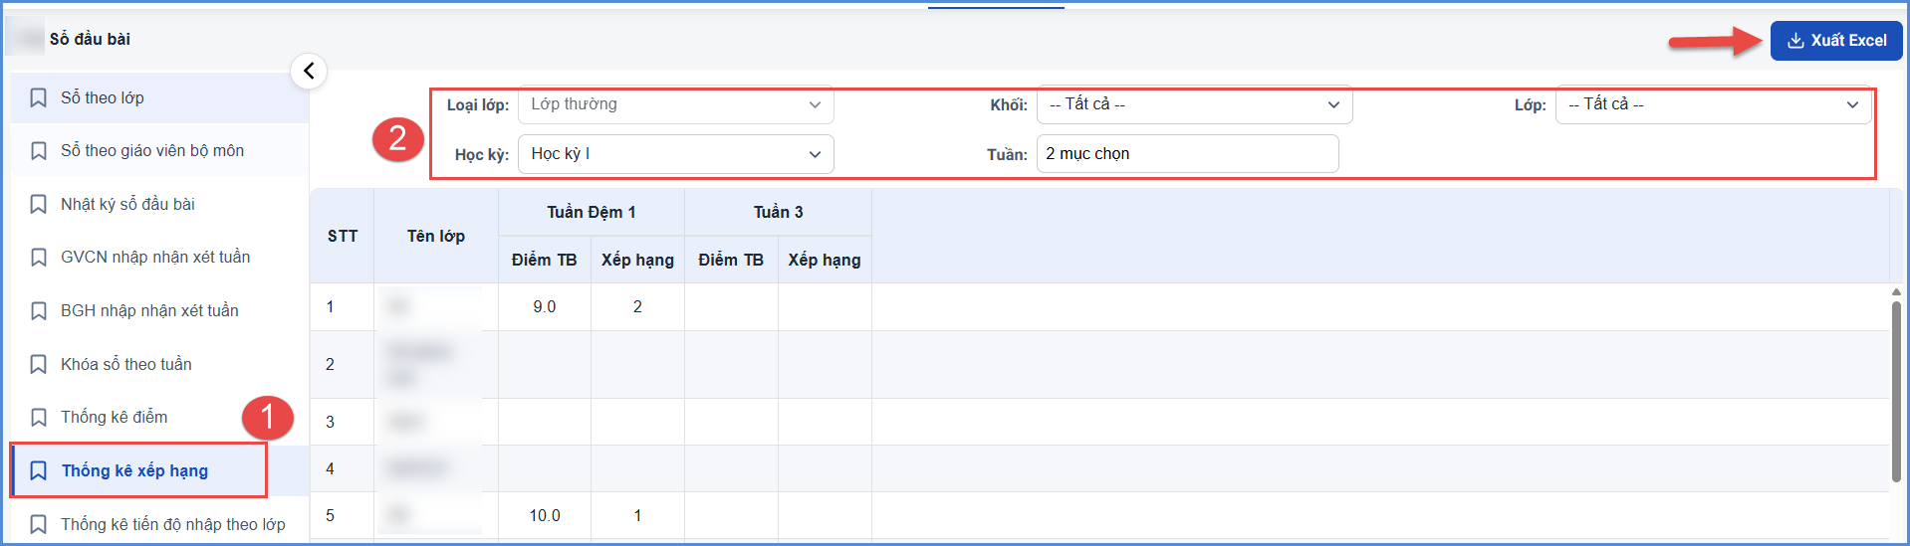Click bookmark icon beside Thống kê xếp hạng
The height and width of the screenshot is (546, 1910).
[x=39, y=470]
